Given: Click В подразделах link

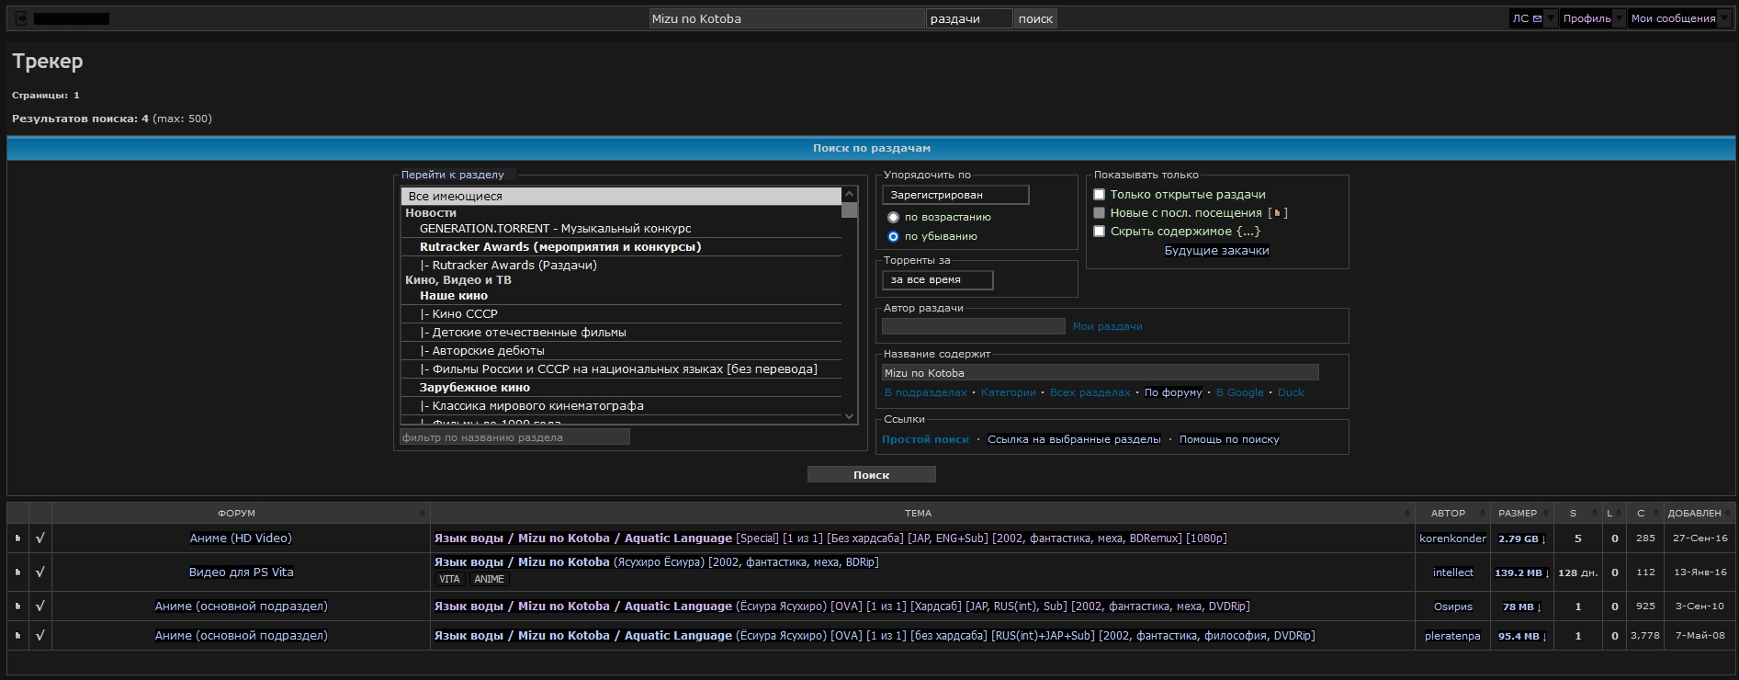Looking at the screenshot, I should point(925,392).
